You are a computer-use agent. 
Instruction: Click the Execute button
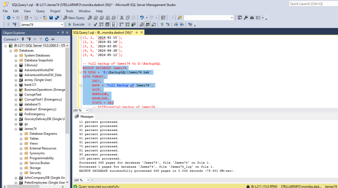point(76,24)
